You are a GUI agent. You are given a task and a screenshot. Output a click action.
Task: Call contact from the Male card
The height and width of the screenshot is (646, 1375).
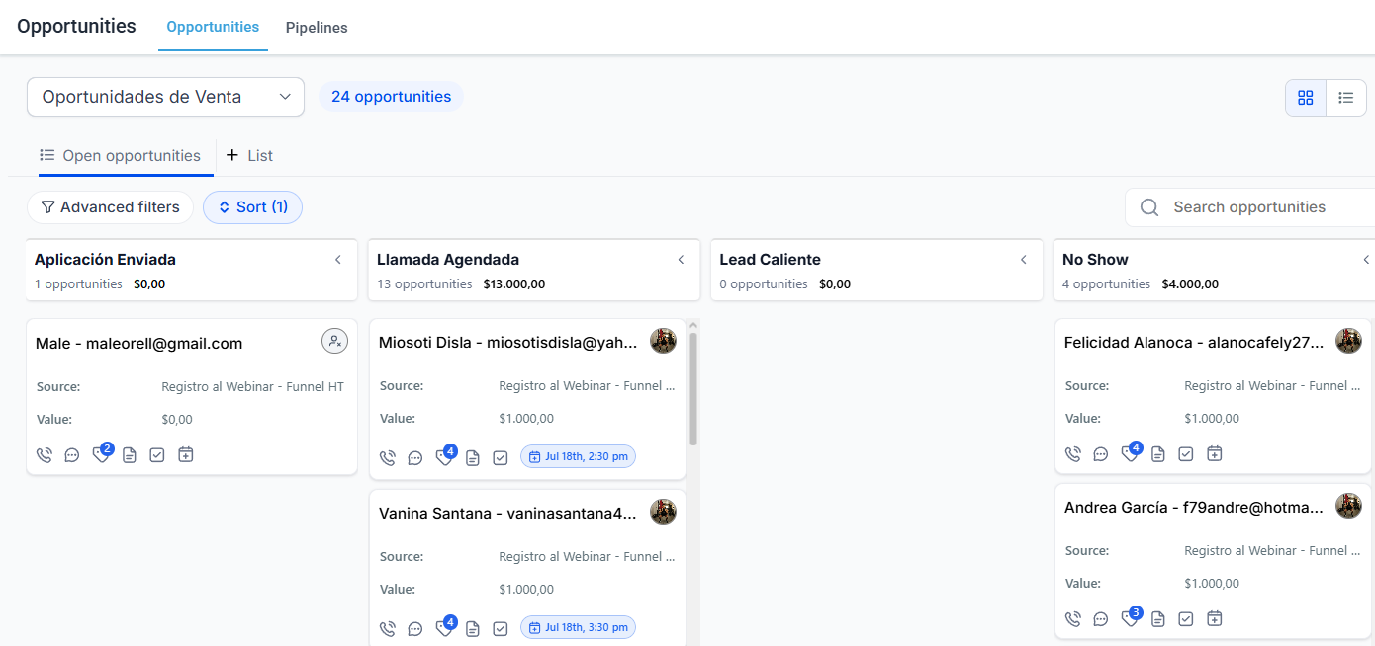[45, 455]
